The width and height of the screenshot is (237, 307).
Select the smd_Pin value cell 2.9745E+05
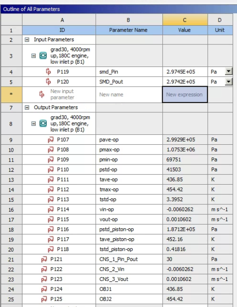(185, 72)
